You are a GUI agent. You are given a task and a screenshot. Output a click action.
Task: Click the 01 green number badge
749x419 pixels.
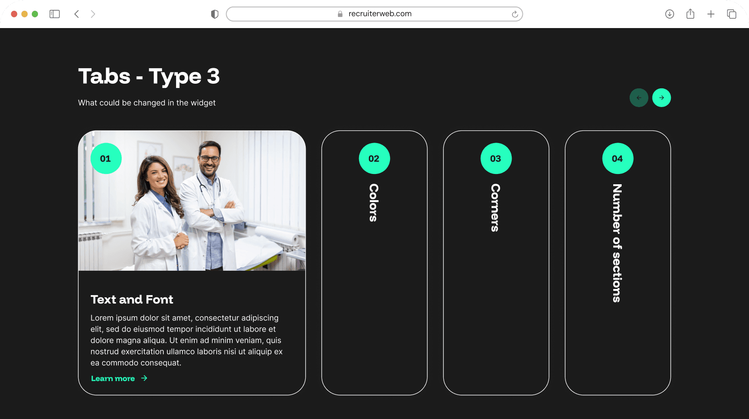(106, 159)
